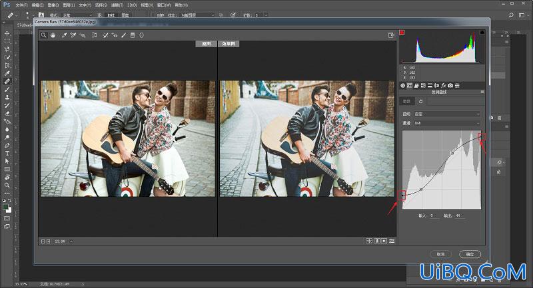Viewport: 533px width, 288px height.
Task: Select Photoshop Clone Stamp tool
Action: click(7, 97)
